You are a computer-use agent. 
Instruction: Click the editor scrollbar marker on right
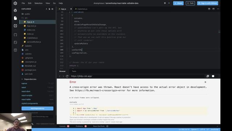click(x=219, y=32)
